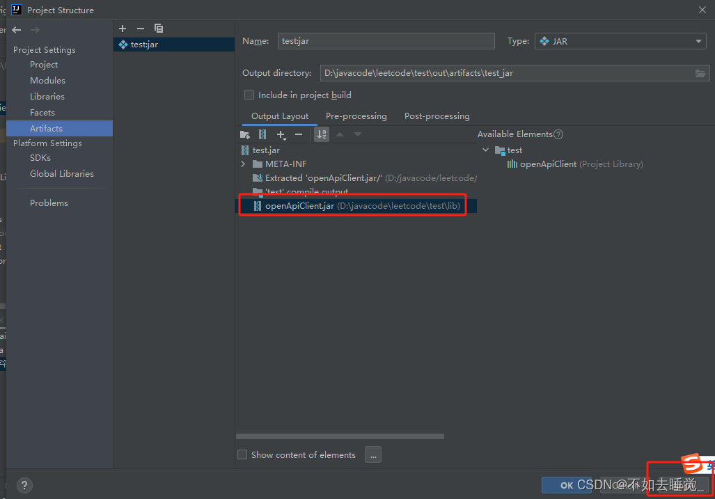
Task: Close the Project Structure dialog
Action: [x=702, y=10]
